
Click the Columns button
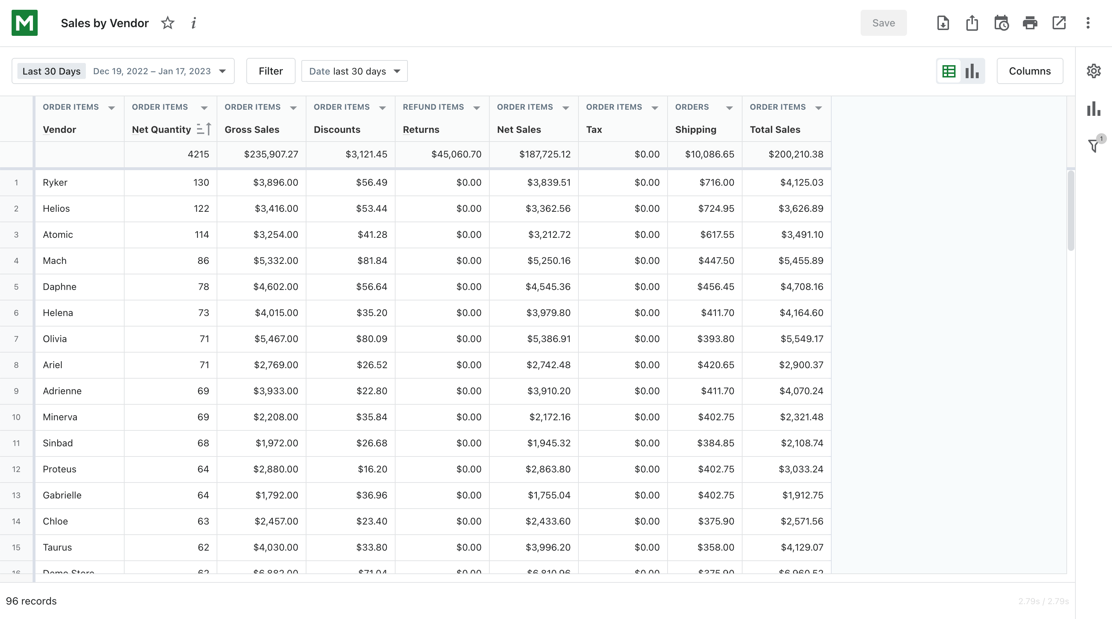(1031, 71)
